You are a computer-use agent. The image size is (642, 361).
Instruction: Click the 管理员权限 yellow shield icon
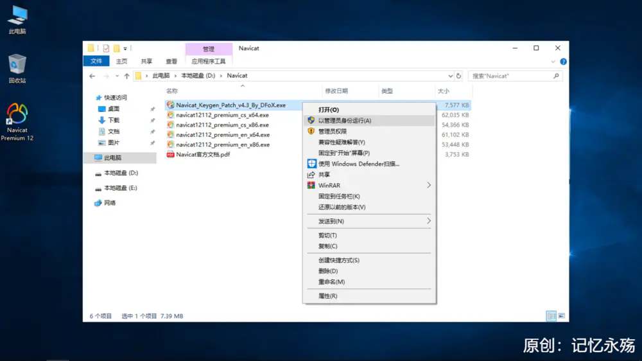pos(311,131)
